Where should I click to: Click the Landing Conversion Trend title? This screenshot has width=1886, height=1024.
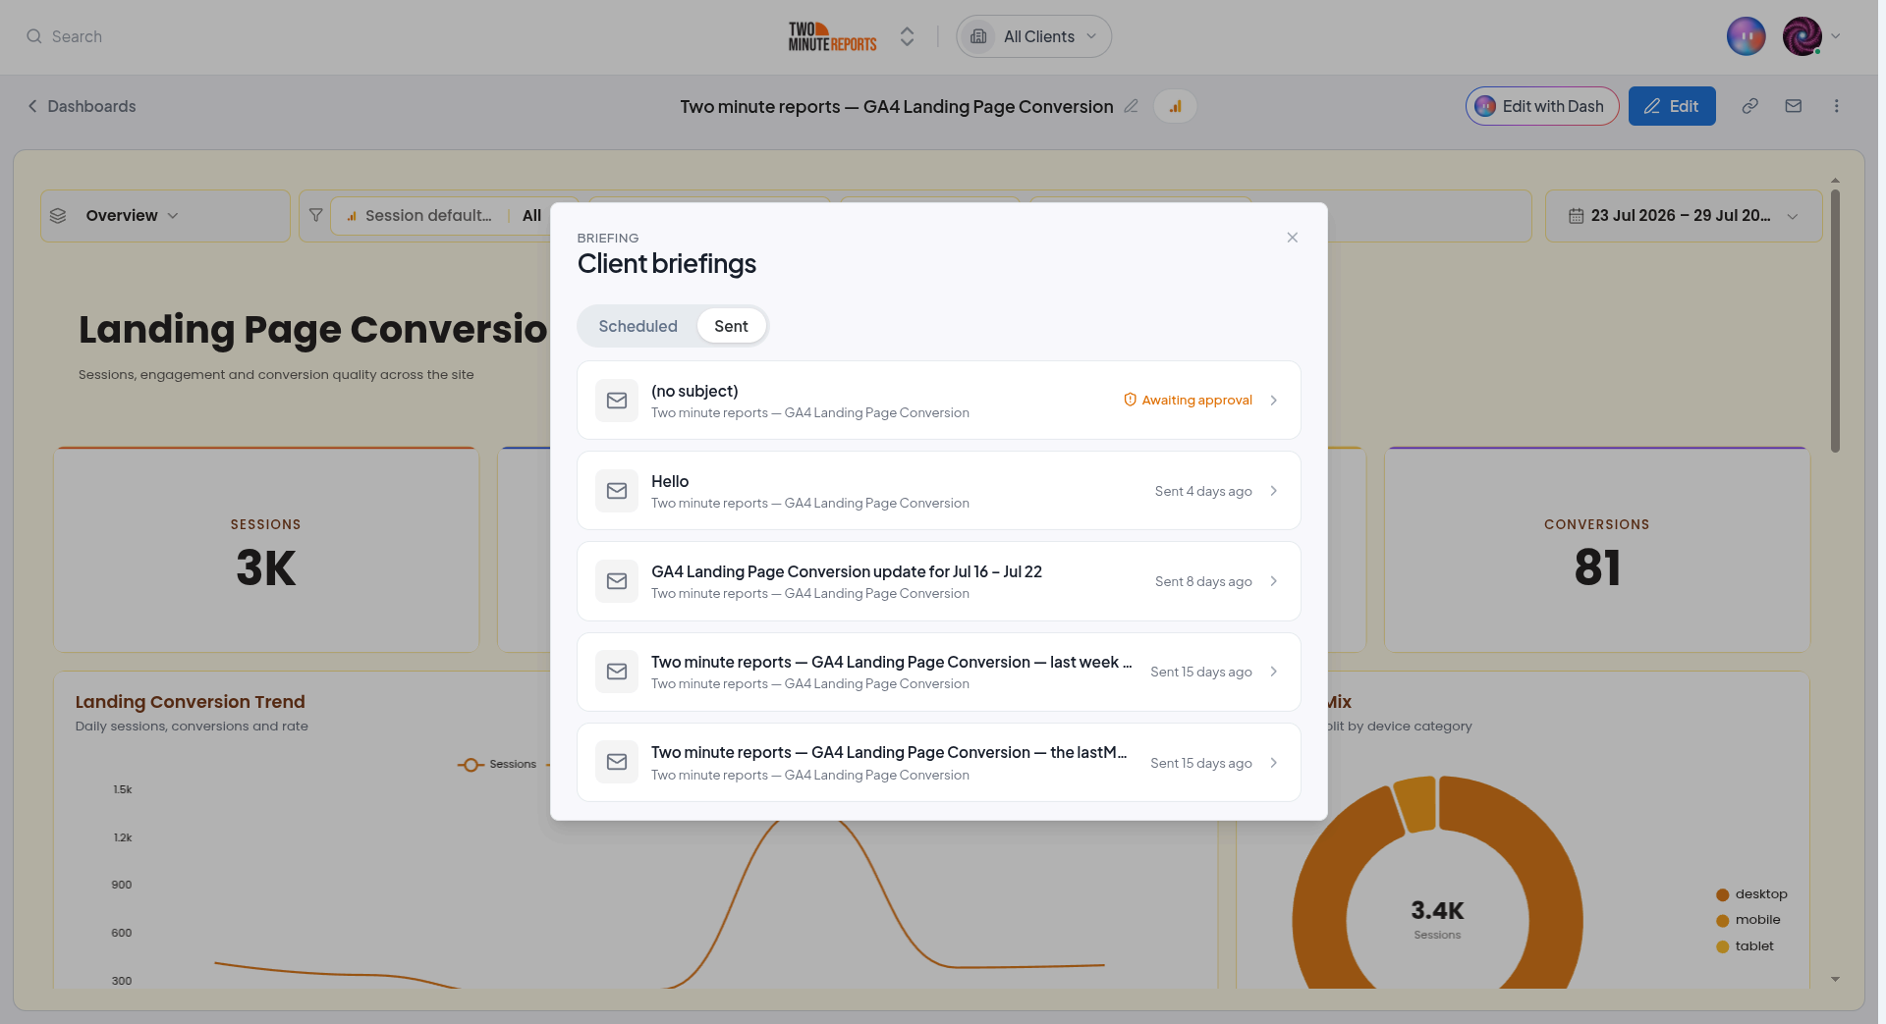191,702
